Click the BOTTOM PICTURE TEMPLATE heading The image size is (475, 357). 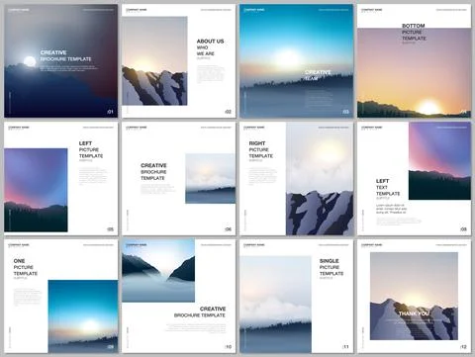click(414, 32)
